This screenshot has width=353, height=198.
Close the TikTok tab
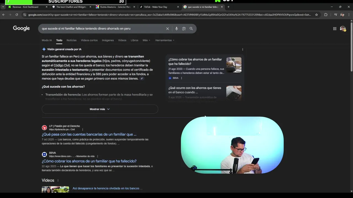pos(178,7)
